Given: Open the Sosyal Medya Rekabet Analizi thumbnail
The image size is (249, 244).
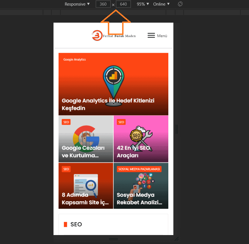Looking at the screenshot, I should pyautogui.click(x=141, y=186).
